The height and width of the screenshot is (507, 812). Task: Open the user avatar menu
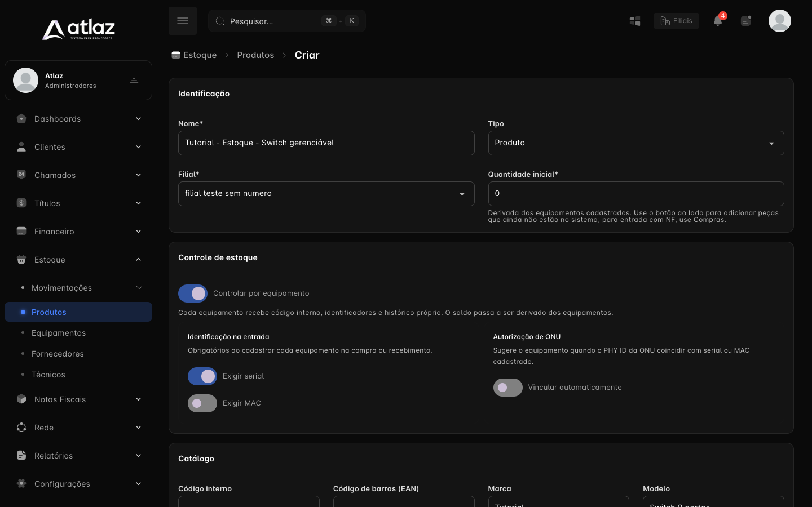780,21
